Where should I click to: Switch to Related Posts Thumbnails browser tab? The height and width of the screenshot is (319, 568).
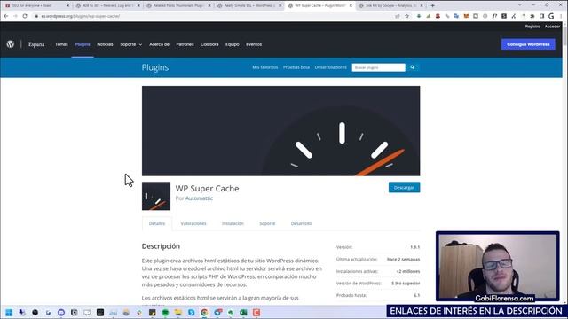point(177,6)
